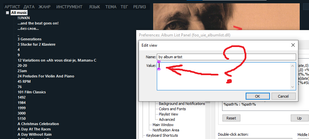Viewport: 309px width, 139px height.
Task: Select '3 Stucke fur 2 Klaviere' item
Action: click(x=36, y=44)
